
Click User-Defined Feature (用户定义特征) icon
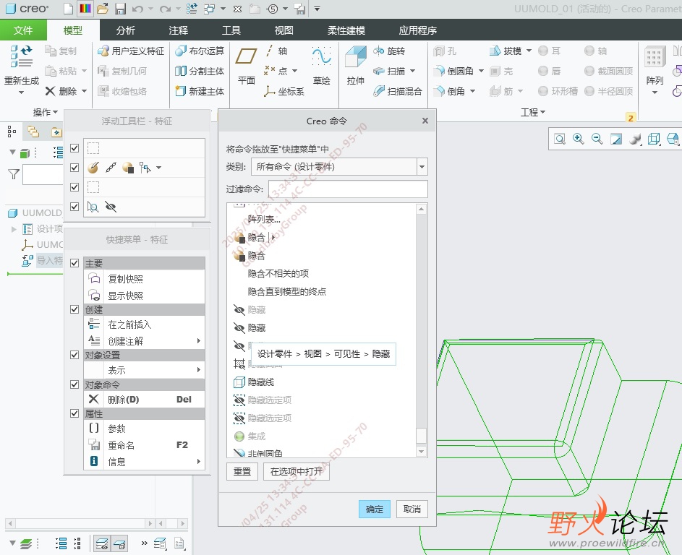103,51
